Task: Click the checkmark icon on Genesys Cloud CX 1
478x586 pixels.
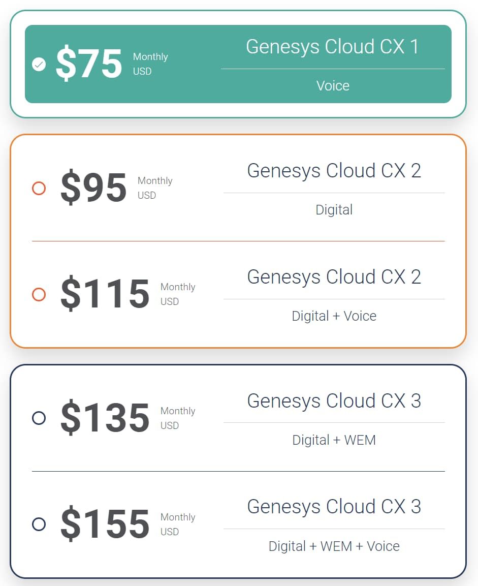Action: (x=39, y=64)
